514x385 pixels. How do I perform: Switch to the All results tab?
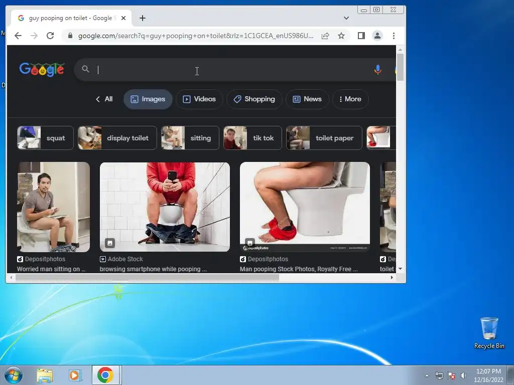(x=104, y=99)
